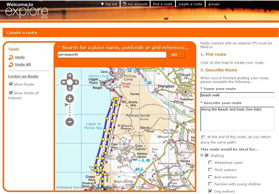The image size is (279, 194).
Task: Select create a route in navigation
Action: click(x=190, y=4)
